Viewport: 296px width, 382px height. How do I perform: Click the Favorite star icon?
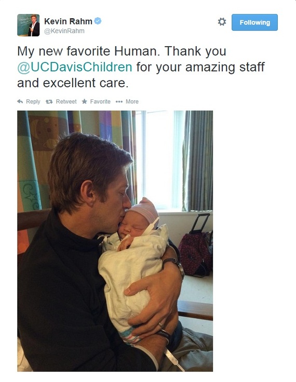pos(85,101)
